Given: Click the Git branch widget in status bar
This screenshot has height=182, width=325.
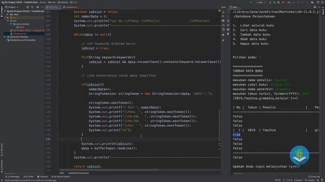Looking at the screenshot, I should coord(309,180).
